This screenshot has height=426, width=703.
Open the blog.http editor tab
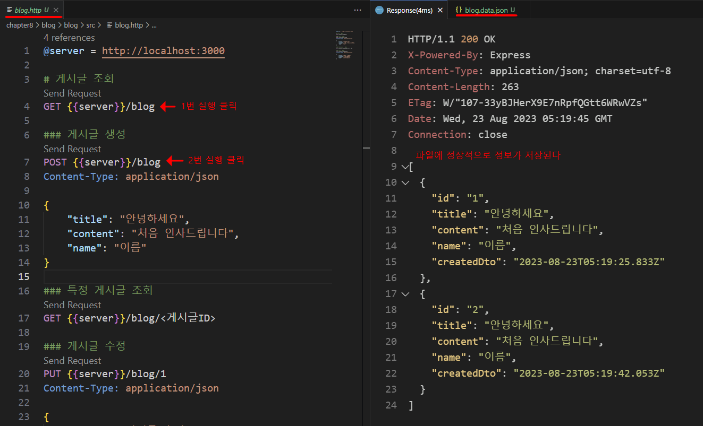click(32, 10)
